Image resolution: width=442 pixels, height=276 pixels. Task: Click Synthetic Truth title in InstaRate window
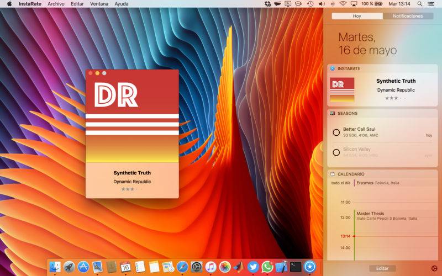coord(132,173)
